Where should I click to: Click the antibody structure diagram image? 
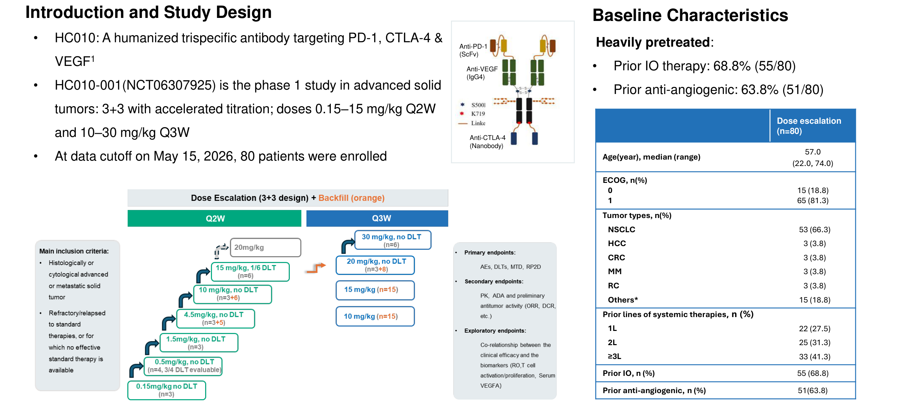tap(513, 92)
